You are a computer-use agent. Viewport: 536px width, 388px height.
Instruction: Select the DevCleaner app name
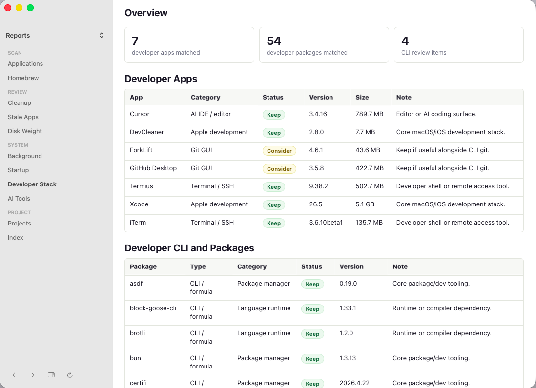click(146, 132)
